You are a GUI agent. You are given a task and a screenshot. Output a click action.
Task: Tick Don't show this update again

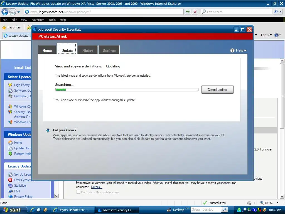[x=78, y=192]
